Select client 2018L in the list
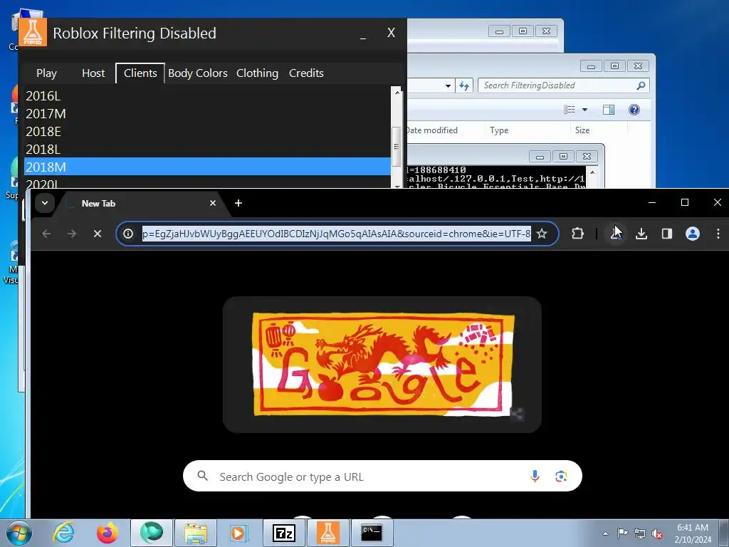The height and width of the screenshot is (547, 729). 207,150
